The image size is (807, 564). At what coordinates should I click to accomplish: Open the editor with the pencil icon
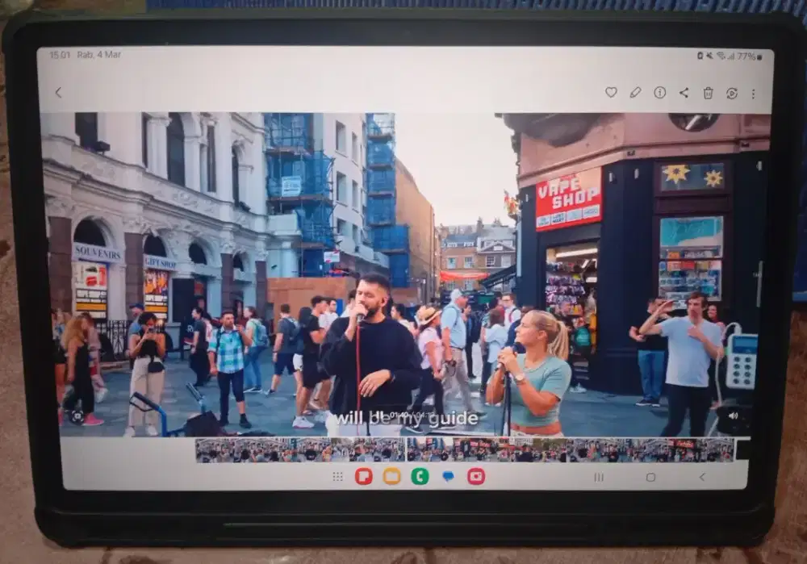(x=635, y=93)
